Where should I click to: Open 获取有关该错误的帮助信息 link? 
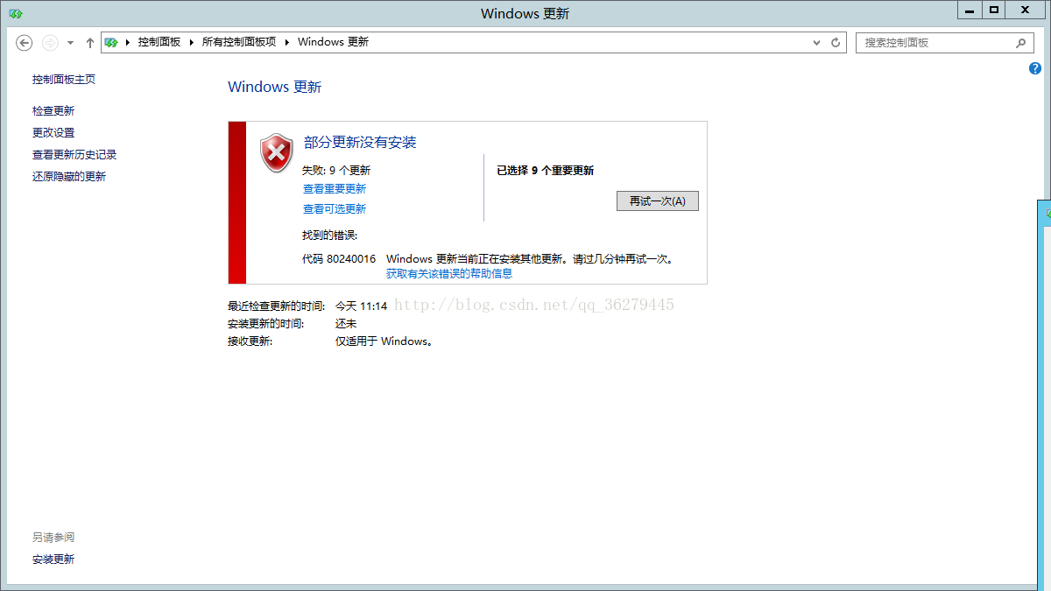point(449,274)
